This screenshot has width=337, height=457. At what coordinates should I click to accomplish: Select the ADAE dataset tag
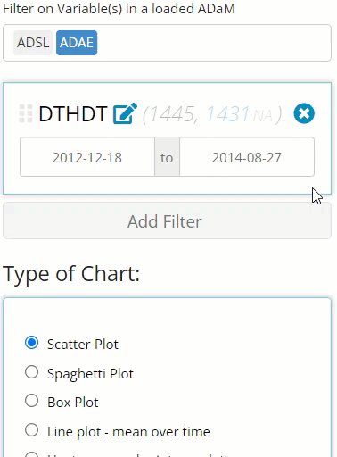77,43
